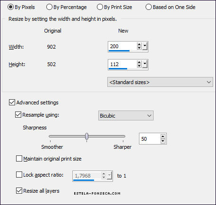Image resolution: width=216 pixels, height=205 pixels.
Task: Uncheck the Advanced settings checkbox
Action: coord(12,102)
